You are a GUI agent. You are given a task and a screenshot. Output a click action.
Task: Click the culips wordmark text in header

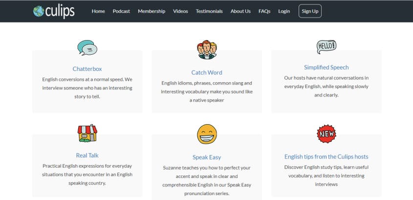60,12
